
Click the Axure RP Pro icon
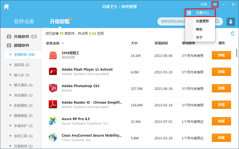click(x=53, y=121)
